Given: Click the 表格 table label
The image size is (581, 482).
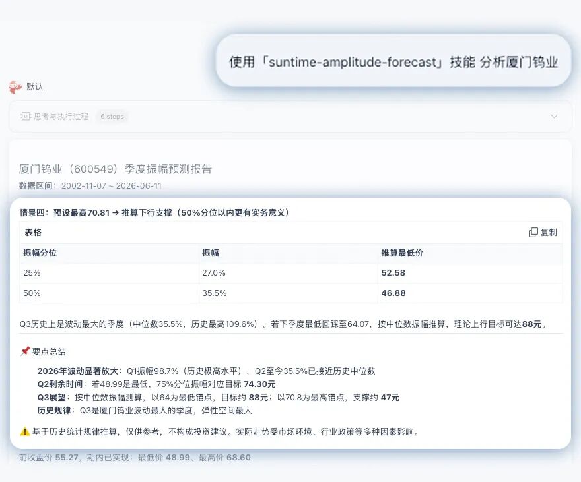Looking at the screenshot, I should coord(33,232).
